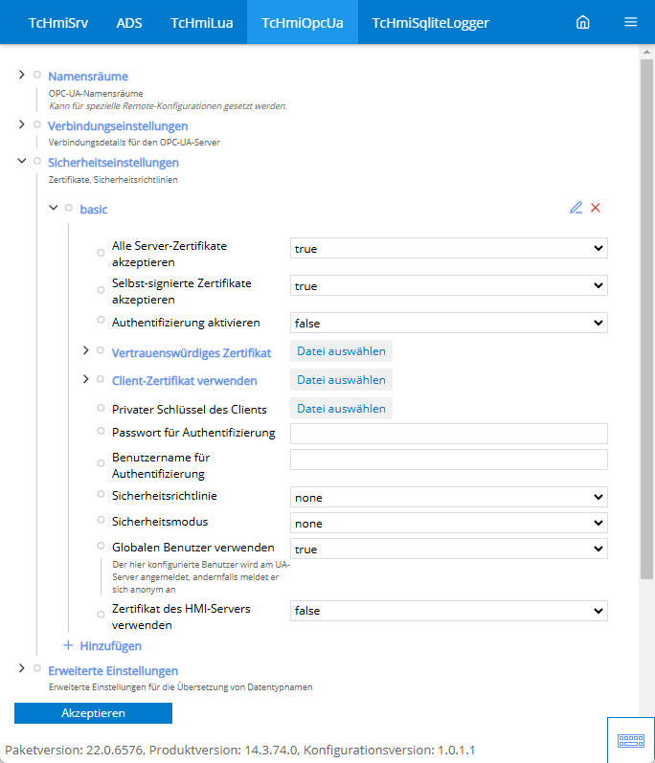
Task: Open the Sicherheitsmodus dropdown
Action: (x=448, y=524)
